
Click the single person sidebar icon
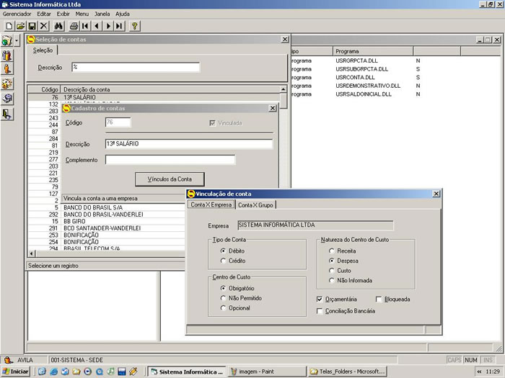point(7,69)
